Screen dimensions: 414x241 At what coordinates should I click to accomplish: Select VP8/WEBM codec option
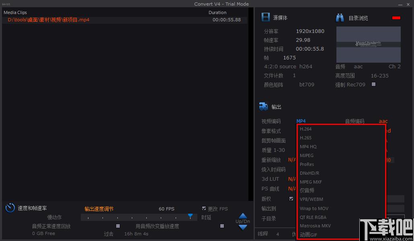[311, 199]
